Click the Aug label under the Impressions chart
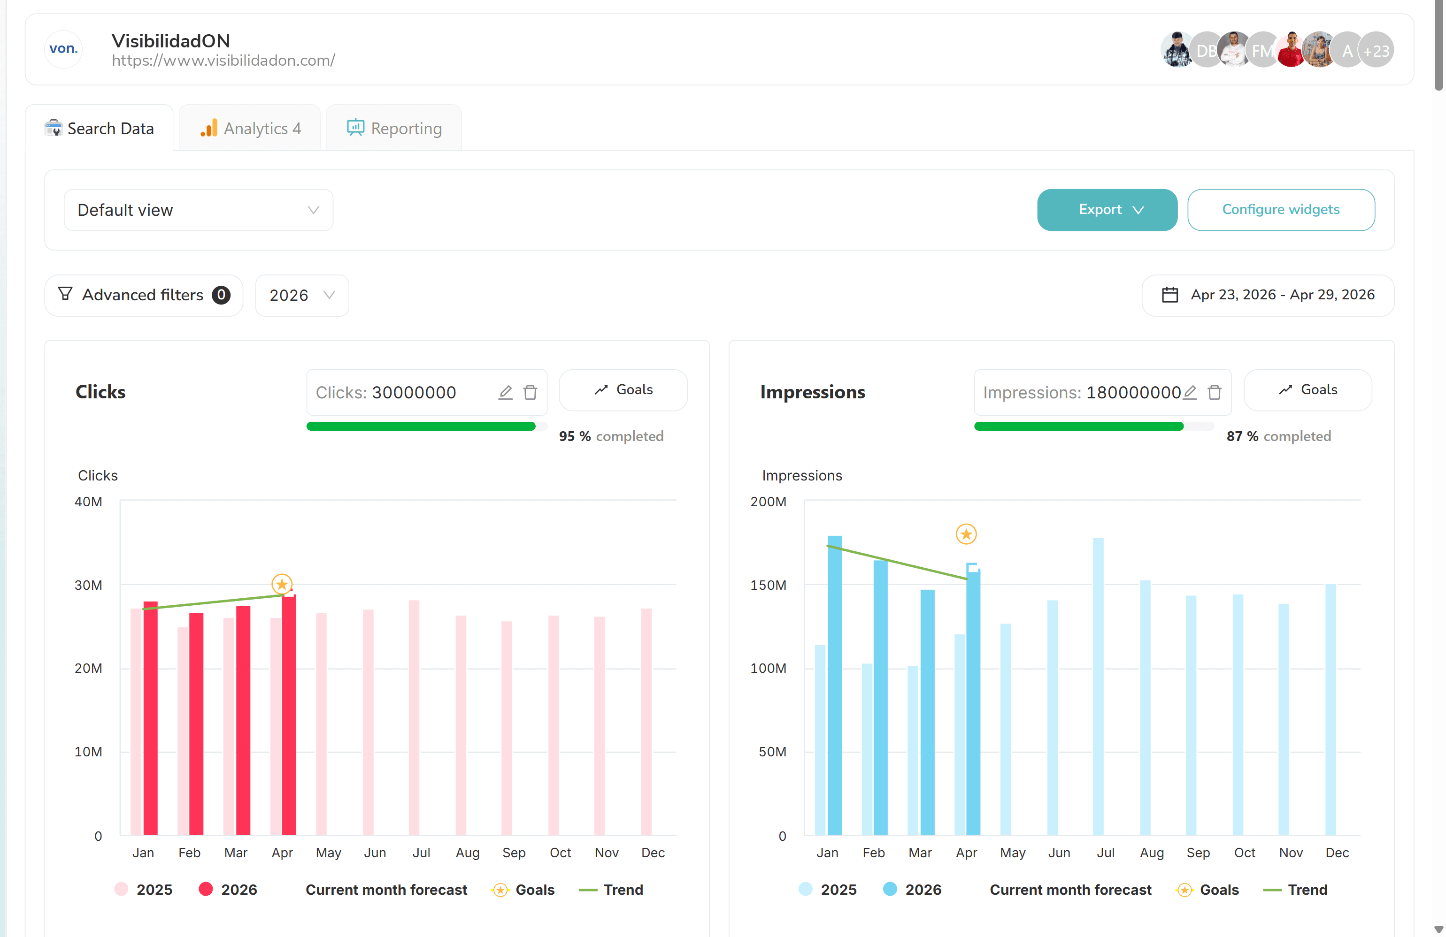 (1152, 853)
